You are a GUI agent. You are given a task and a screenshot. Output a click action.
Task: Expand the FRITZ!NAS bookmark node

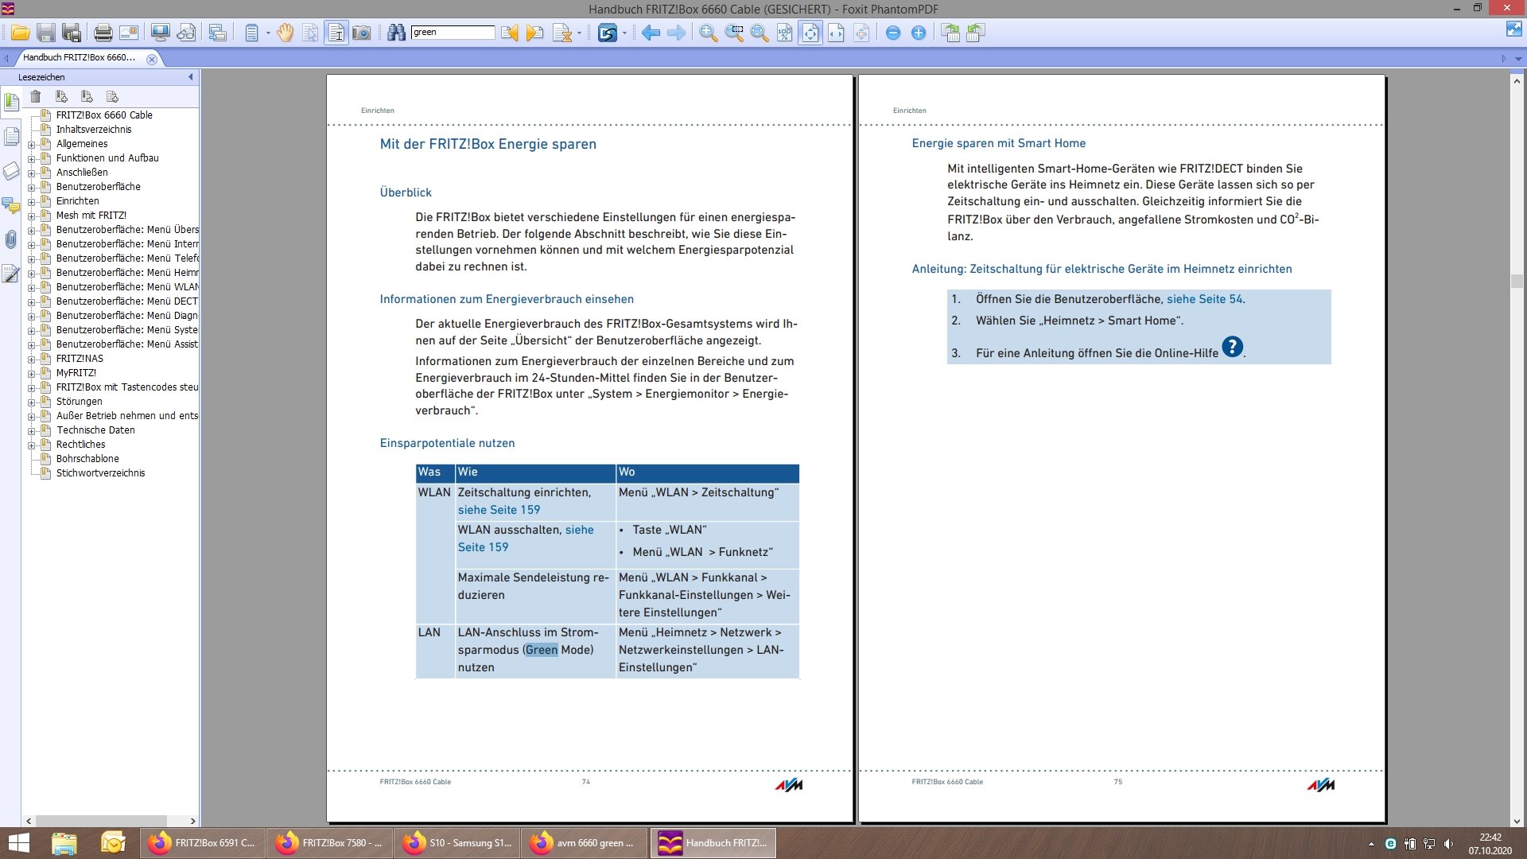(x=31, y=360)
